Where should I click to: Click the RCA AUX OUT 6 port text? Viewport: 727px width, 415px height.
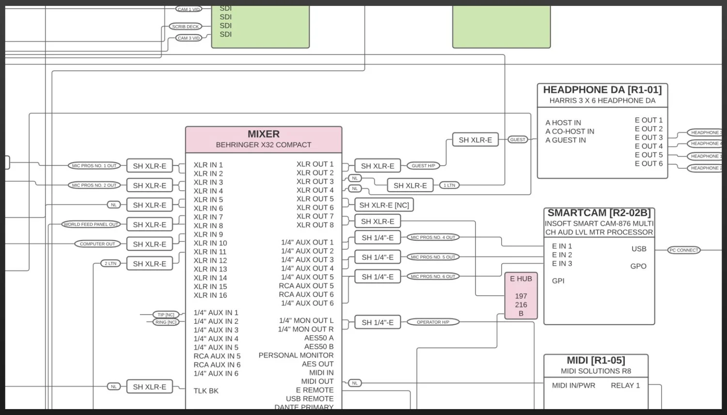click(x=306, y=294)
